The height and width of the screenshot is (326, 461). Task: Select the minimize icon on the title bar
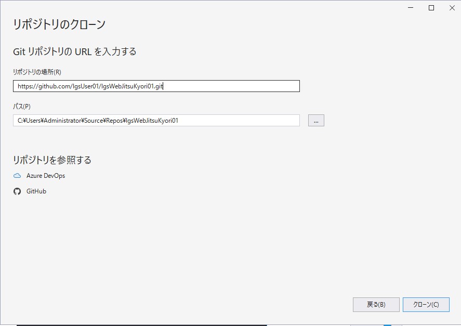tap(410, 8)
